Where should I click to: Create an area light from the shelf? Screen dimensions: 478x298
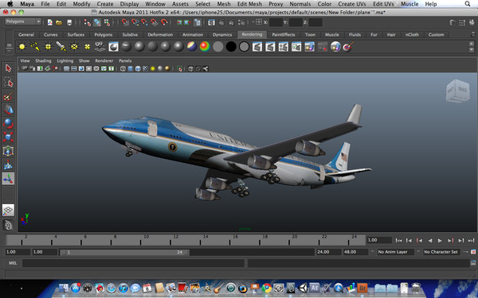[x=74, y=47]
